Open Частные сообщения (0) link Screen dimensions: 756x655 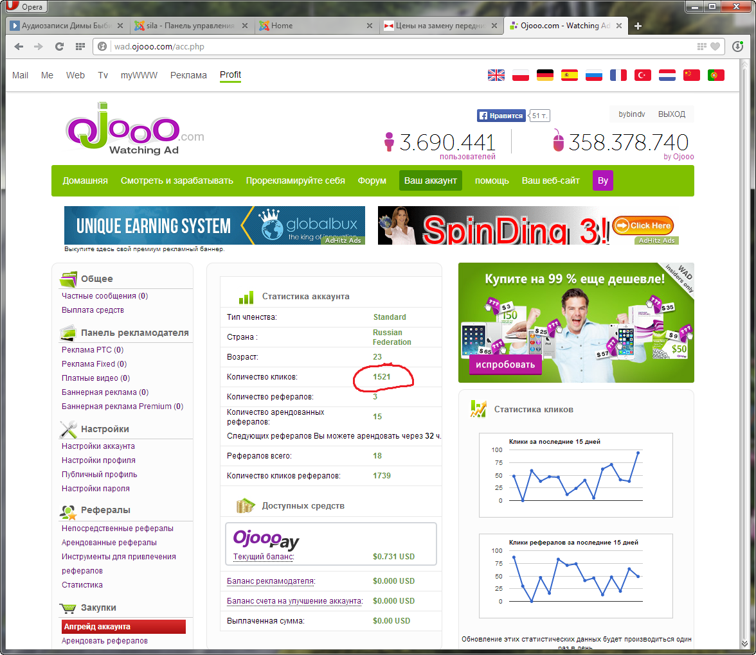(x=105, y=295)
